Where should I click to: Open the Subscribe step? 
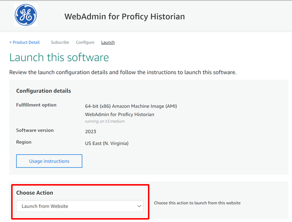pyautogui.click(x=60, y=42)
